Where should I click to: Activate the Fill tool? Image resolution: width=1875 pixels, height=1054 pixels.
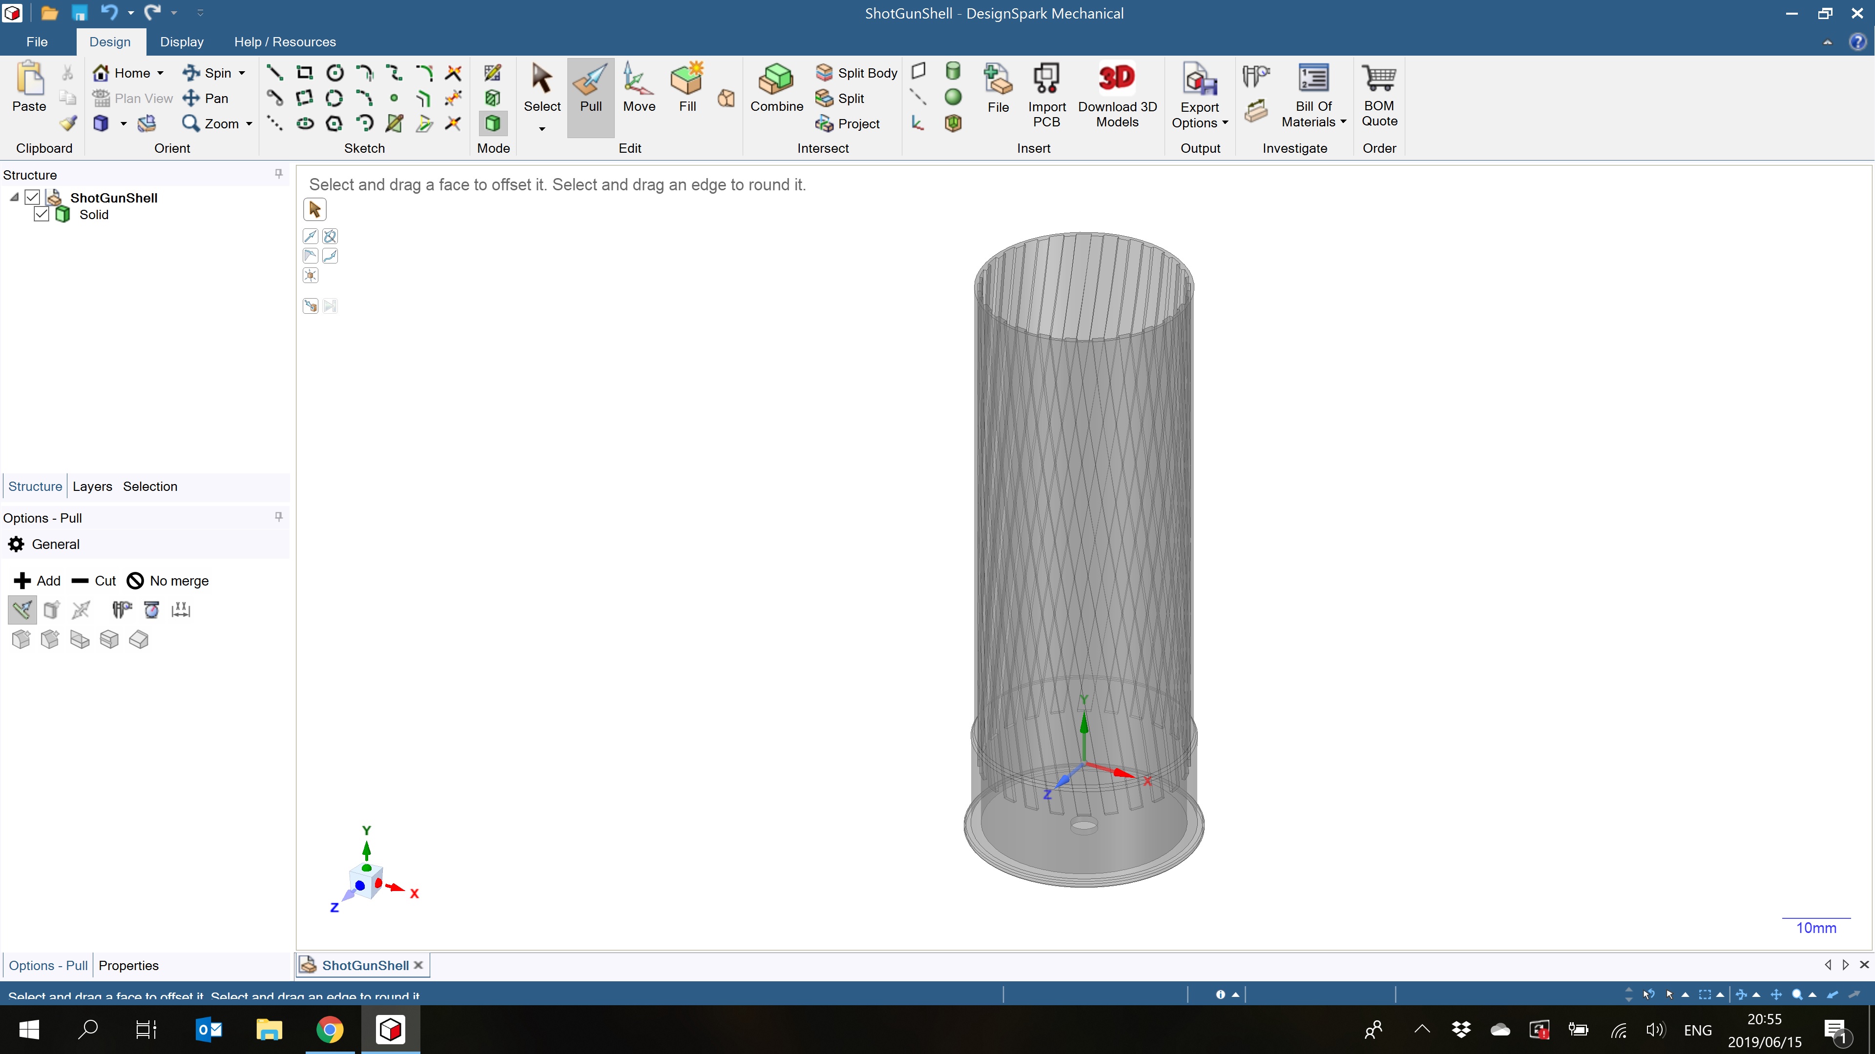pos(687,89)
